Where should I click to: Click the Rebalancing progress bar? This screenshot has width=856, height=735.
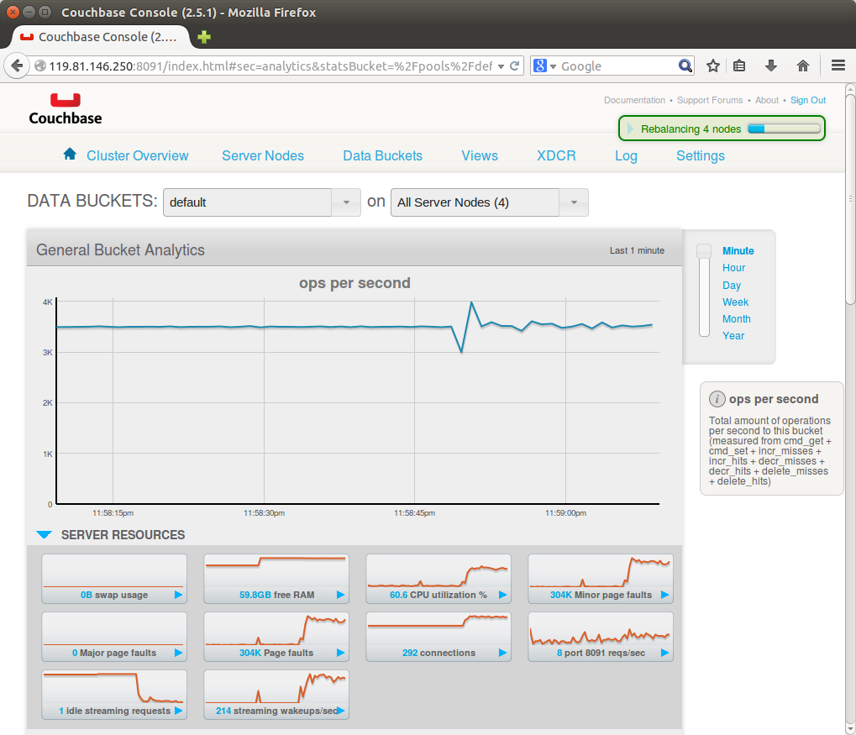784,129
